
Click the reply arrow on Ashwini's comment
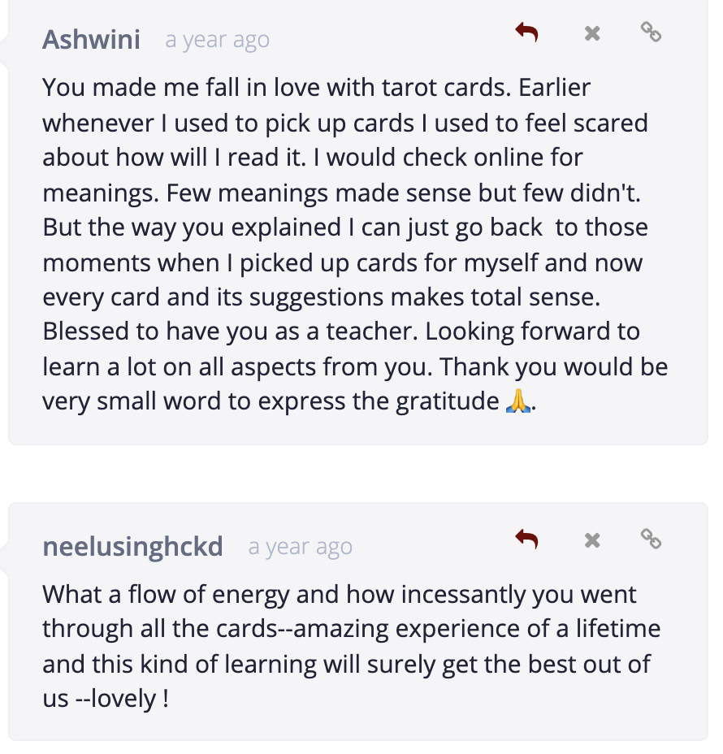point(526,32)
